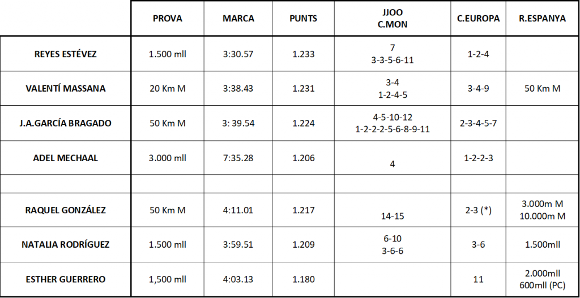Viewport: 580px width, 298px height.
Task: Select the 7:35.28 mark value
Action: tap(238, 158)
